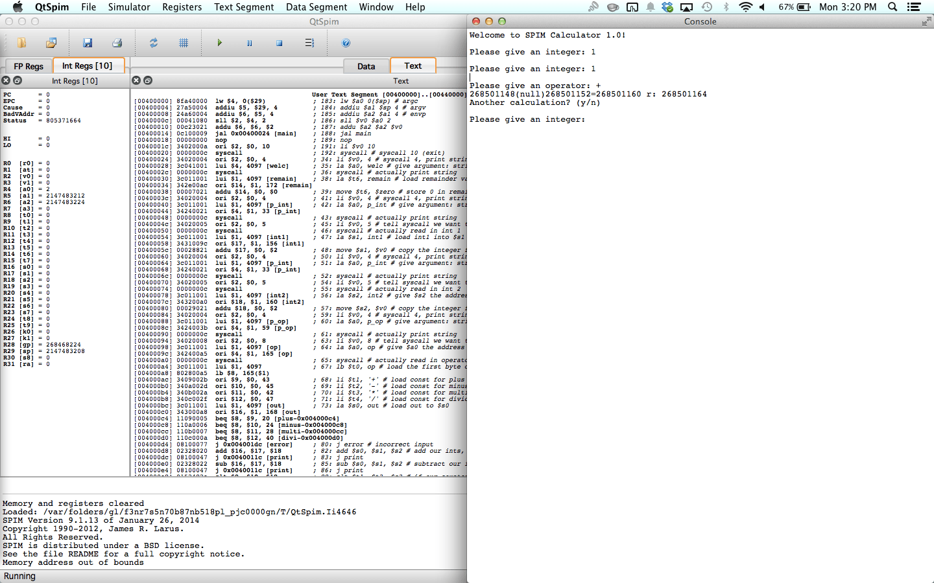The width and height of the screenshot is (934, 583).
Task: Click the Dropbox menu bar icon
Action: tap(667, 7)
